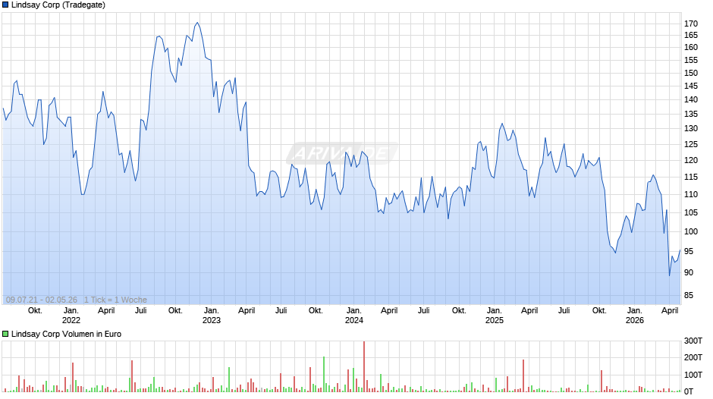
Task: Click the green Volumen legend square
Action: (x=5, y=334)
